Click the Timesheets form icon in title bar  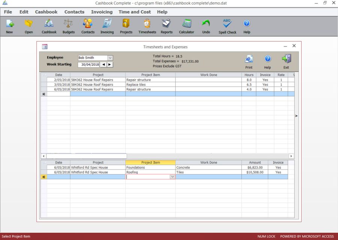coord(45,46)
